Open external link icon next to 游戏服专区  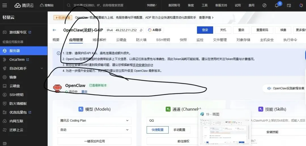point(30,32)
